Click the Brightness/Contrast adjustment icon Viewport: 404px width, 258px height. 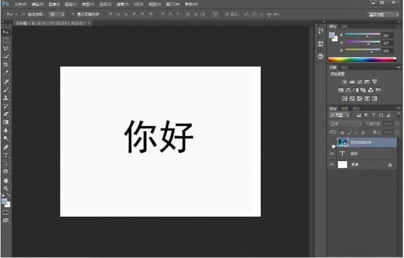click(344, 82)
